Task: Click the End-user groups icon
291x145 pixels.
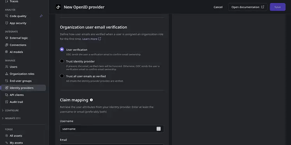Action: click(7, 81)
